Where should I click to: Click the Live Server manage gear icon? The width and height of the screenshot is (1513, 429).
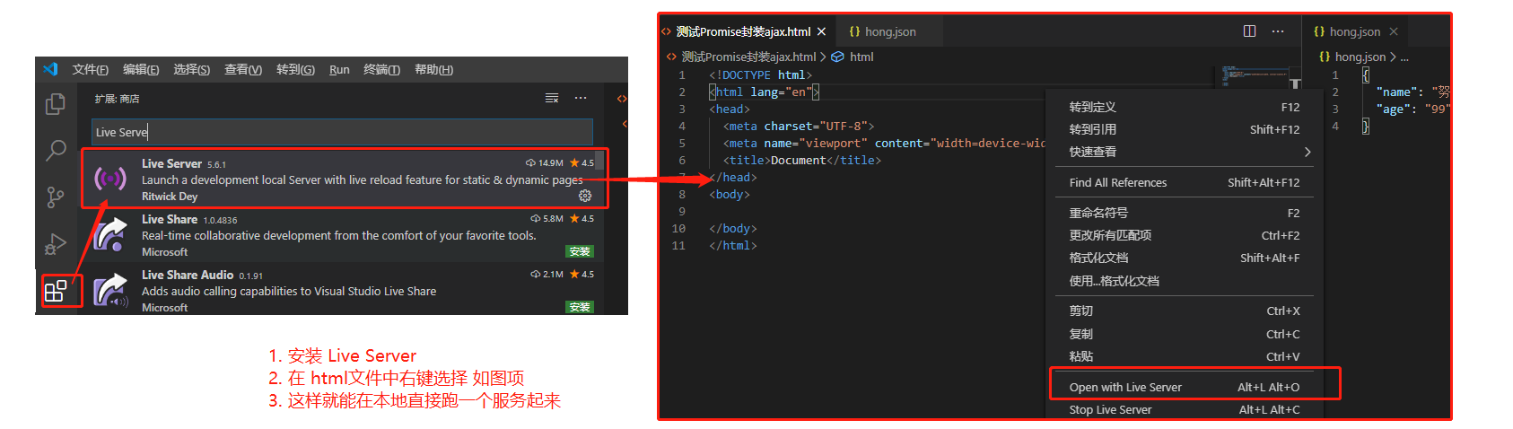click(585, 196)
